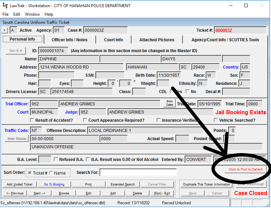Click the question mark help button
The width and height of the screenshot is (271, 208).
(x=4, y=30)
